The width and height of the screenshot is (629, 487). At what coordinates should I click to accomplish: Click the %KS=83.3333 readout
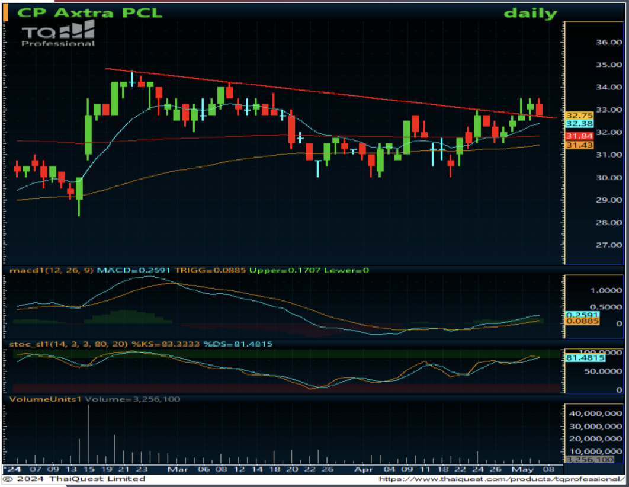click(x=166, y=344)
